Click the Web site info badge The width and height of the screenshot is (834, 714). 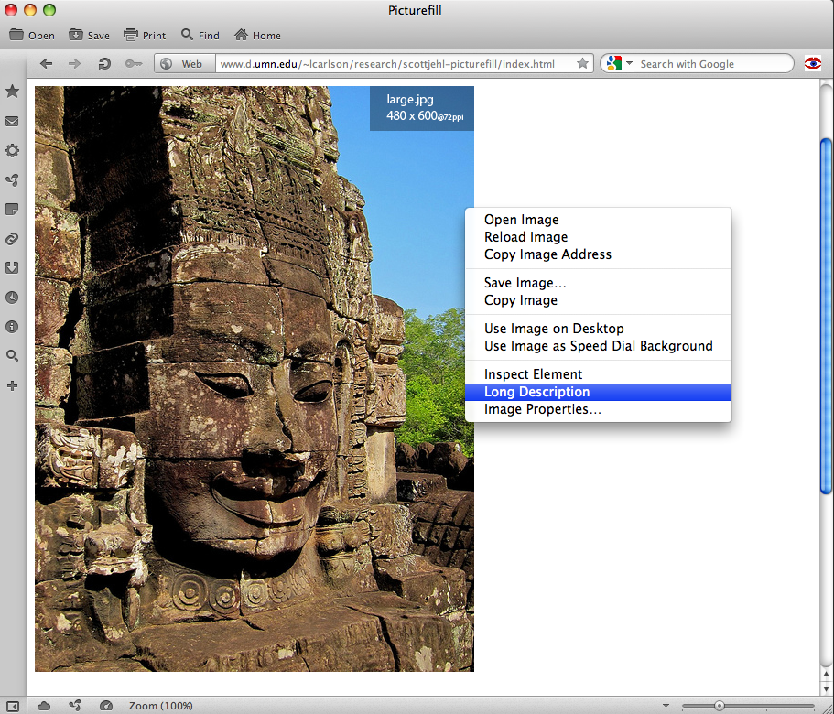click(x=181, y=63)
